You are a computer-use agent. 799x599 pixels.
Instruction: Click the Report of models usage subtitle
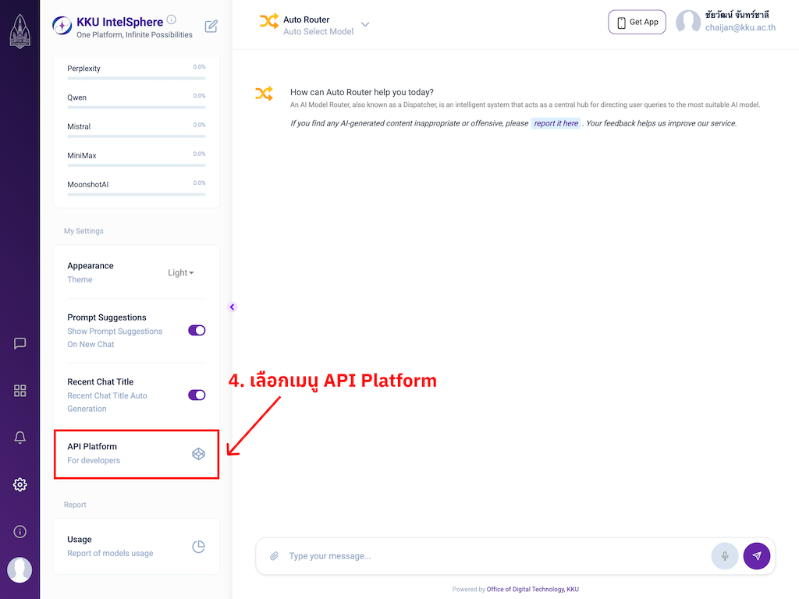tap(110, 553)
